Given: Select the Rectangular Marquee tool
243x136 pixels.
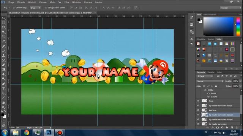Looking at the screenshot, I should pyautogui.click(x=3, y=23).
